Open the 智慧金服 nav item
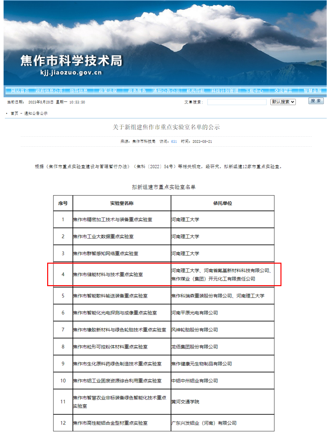Image resolution: width=327 pixels, height=438 pixels. point(312,91)
